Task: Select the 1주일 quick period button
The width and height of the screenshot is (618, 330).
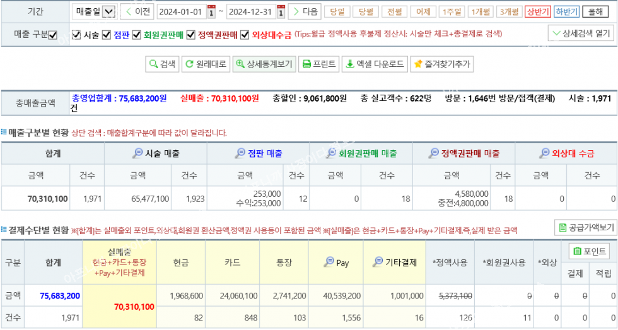Action: [452, 12]
